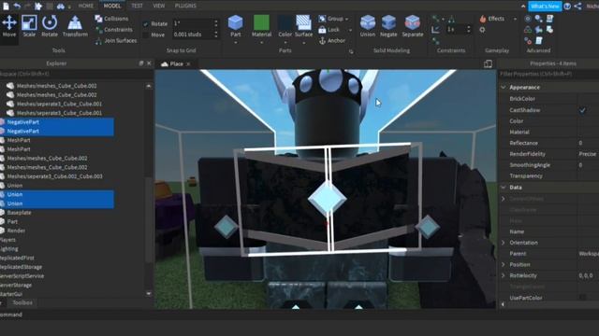Edit the Move snap studs field

tap(193, 35)
